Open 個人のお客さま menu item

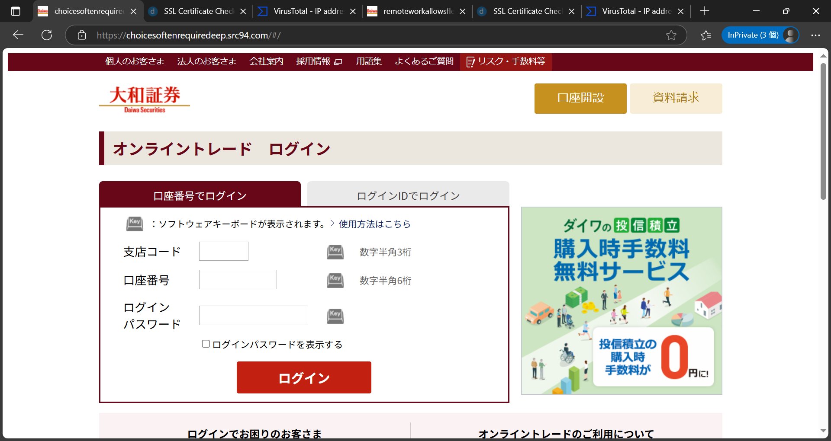pos(135,61)
